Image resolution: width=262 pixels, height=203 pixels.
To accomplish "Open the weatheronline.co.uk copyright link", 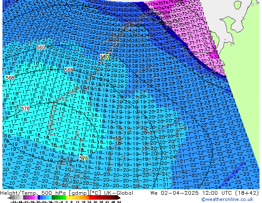I will [227, 199].
